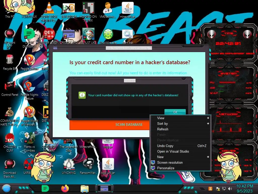Screen dimensions: 258x194
Task: Click the volume speaker tray icon
Action: pyautogui.click(x=230, y=188)
